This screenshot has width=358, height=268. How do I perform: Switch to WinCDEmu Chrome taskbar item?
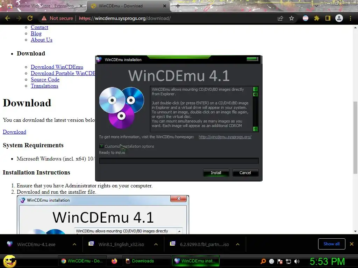click(83, 261)
